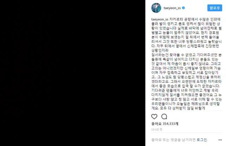Click the caption line starting 질서라는건
This screenshot has height=146, width=226.
(x=186, y=55)
